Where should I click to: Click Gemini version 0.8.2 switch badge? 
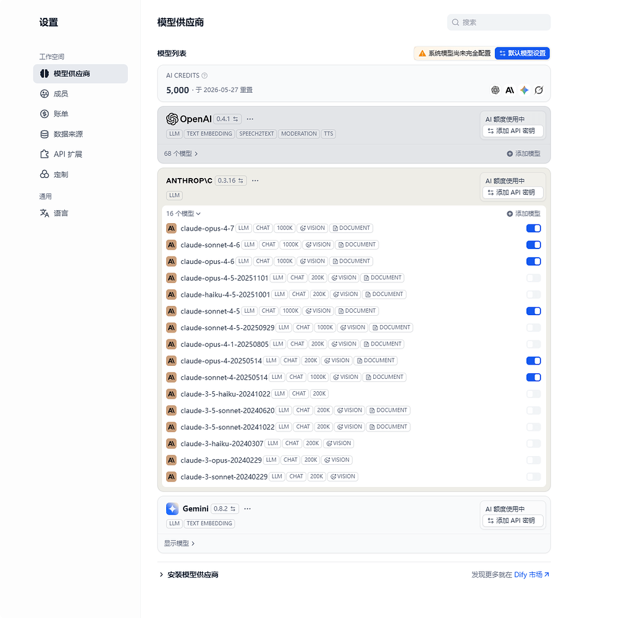tap(225, 509)
